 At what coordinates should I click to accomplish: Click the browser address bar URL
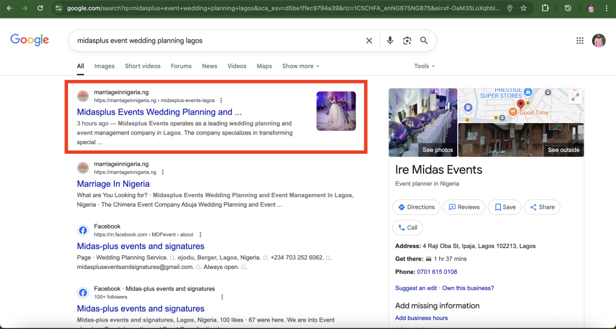point(283,8)
